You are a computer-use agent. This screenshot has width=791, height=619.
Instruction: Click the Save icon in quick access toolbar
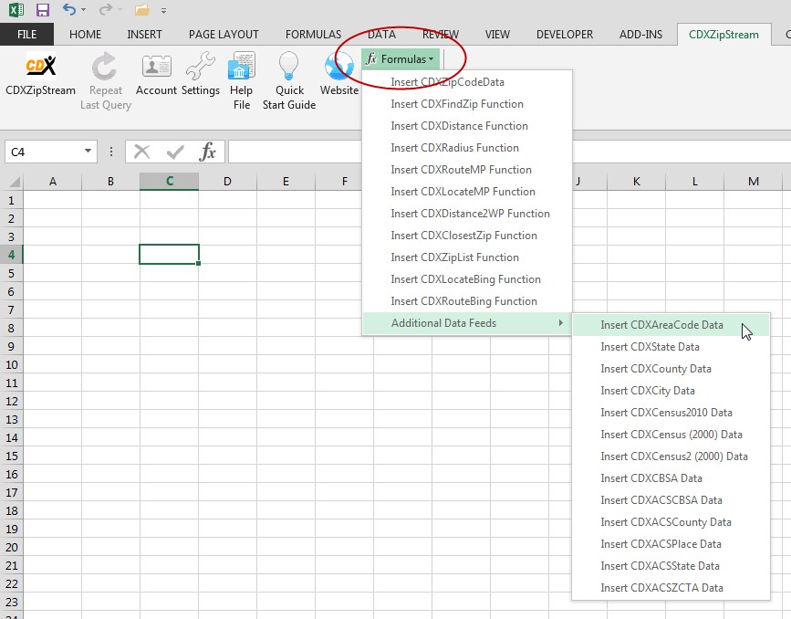click(43, 10)
